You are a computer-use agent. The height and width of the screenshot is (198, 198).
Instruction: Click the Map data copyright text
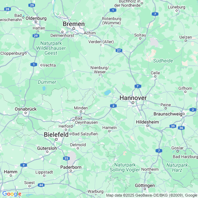(151, 195)
